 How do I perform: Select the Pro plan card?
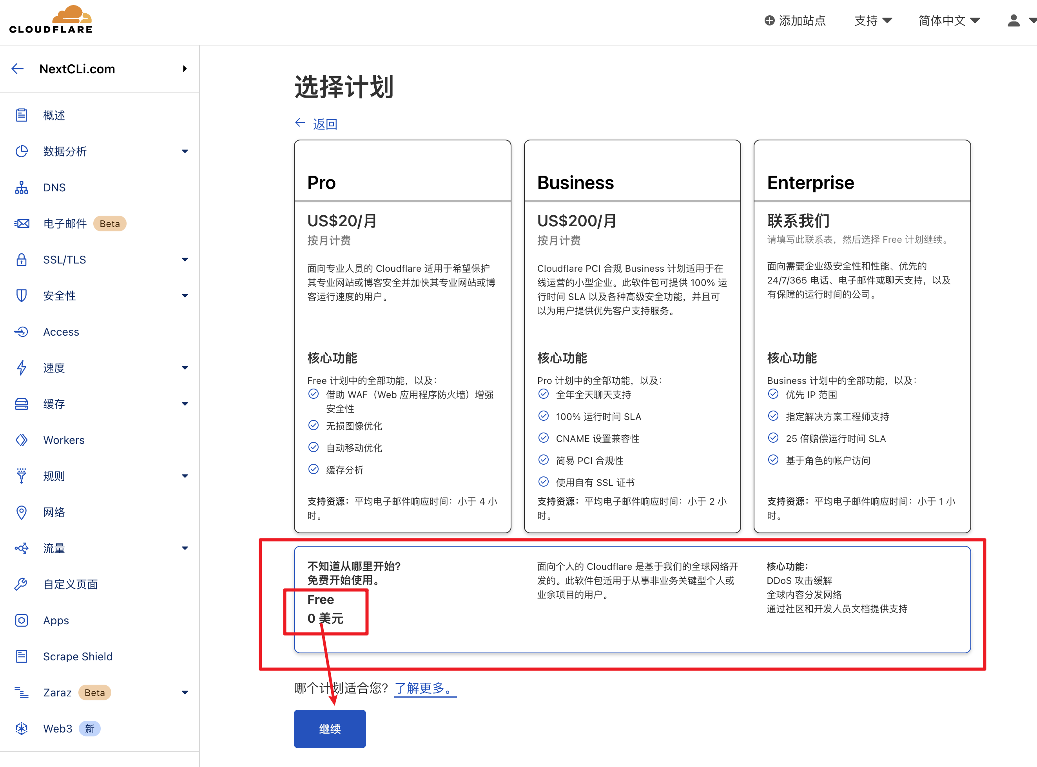coord(402,336)
